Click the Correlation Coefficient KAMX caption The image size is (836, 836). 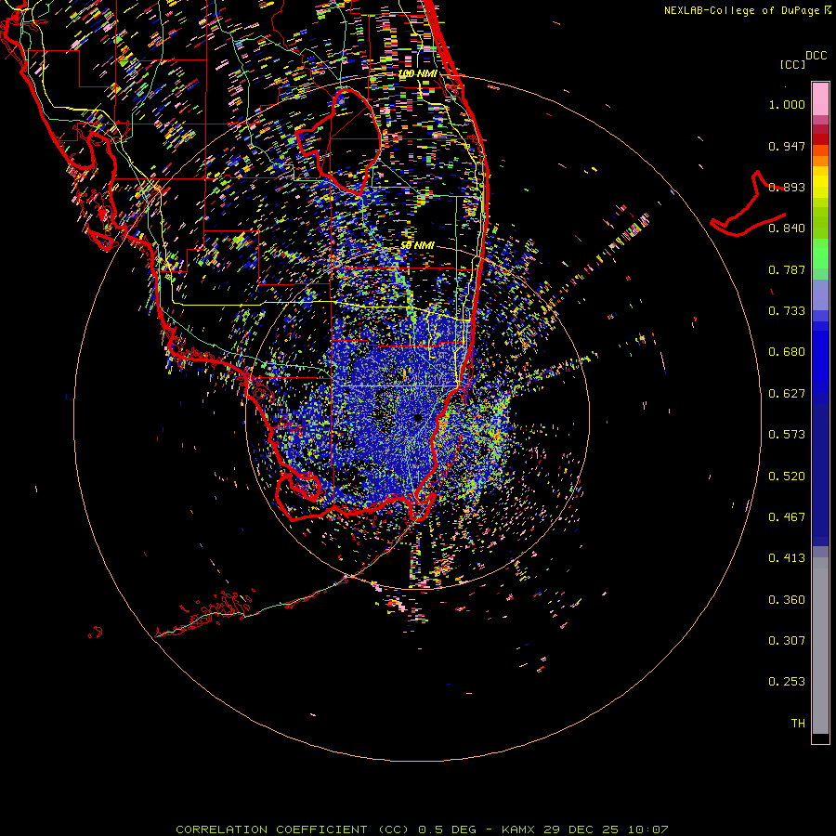pyautogui.click(x=422, y=829)
